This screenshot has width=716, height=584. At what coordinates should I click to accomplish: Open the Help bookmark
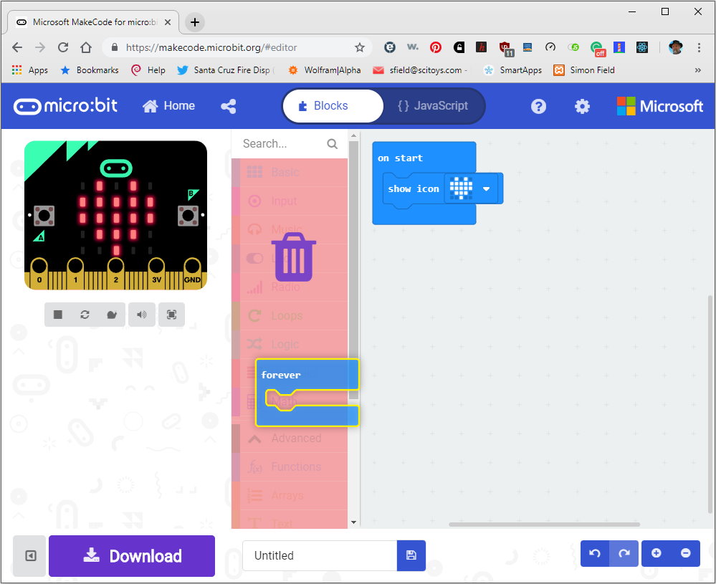tap(148, 70)
